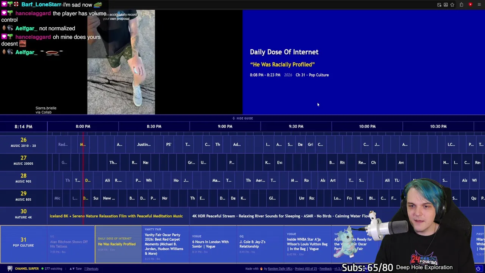This screenshot has height=273, width=485.
Task: Click the 'Nas' program in channel 27
Action: pos(145,162)
